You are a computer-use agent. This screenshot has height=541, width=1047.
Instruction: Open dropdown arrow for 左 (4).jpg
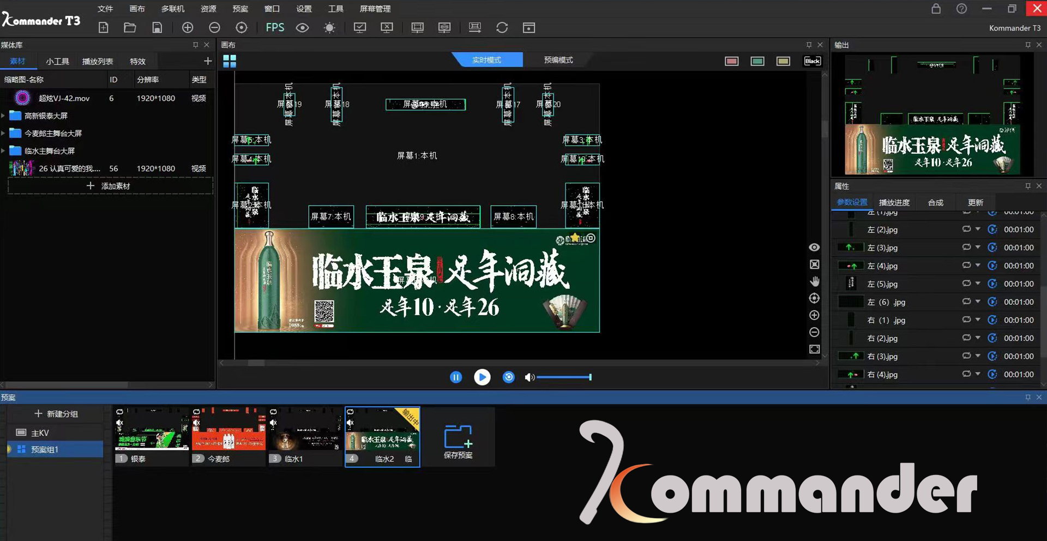pos(978,265)
